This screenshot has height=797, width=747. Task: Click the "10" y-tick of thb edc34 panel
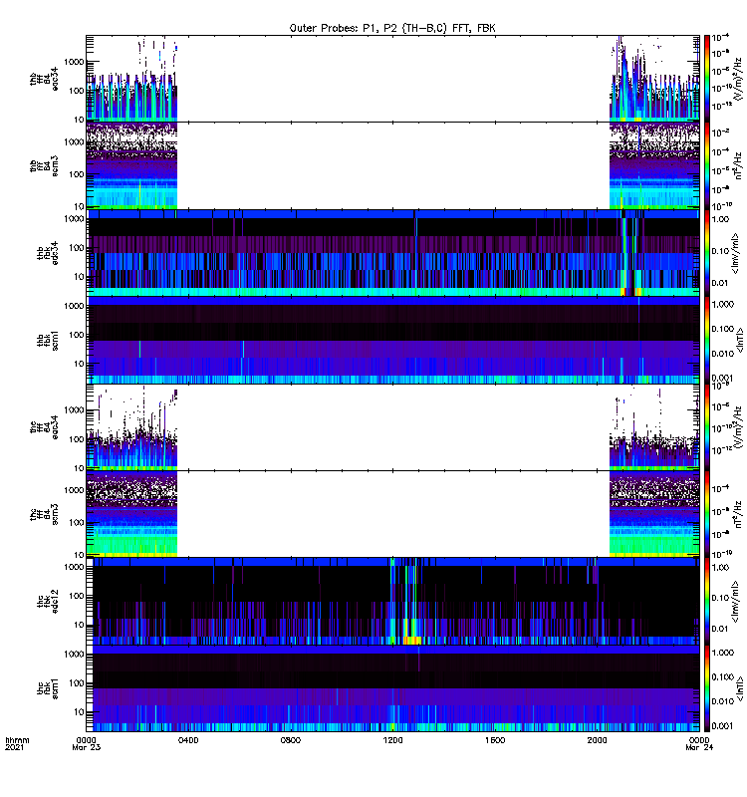(x=79, y=277)
